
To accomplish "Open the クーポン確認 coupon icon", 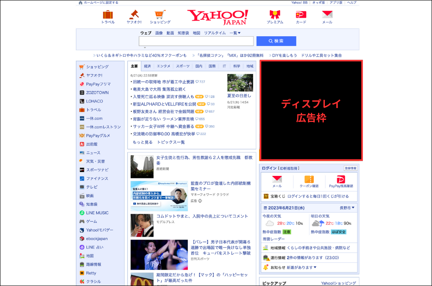I will (x=309, y=179).
